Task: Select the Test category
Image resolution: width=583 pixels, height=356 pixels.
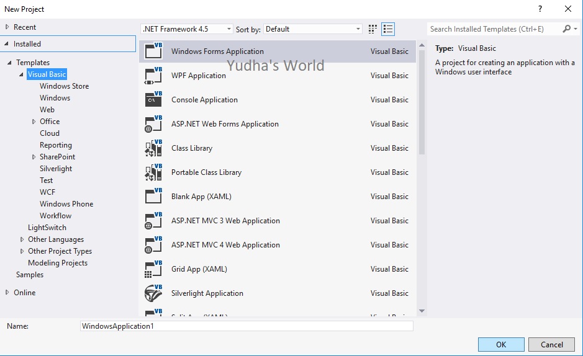Action: coord(46,180)
